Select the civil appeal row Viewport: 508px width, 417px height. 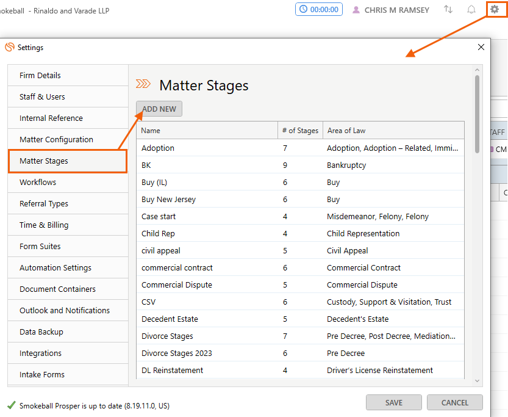pos(300,251)
